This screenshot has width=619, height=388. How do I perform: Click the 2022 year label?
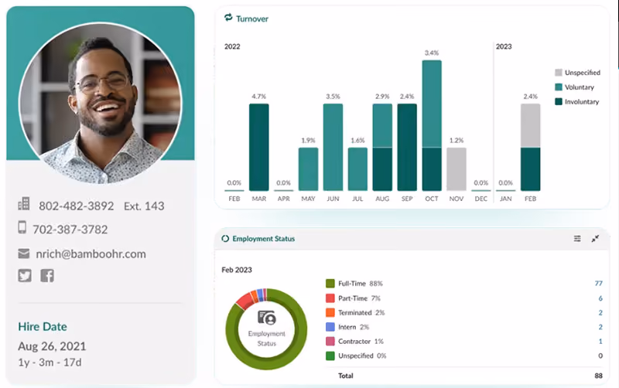click(x=232, y=46)
